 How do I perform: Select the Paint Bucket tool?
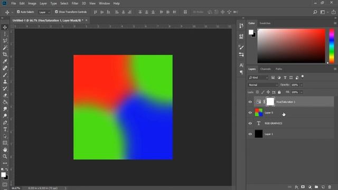5,102
